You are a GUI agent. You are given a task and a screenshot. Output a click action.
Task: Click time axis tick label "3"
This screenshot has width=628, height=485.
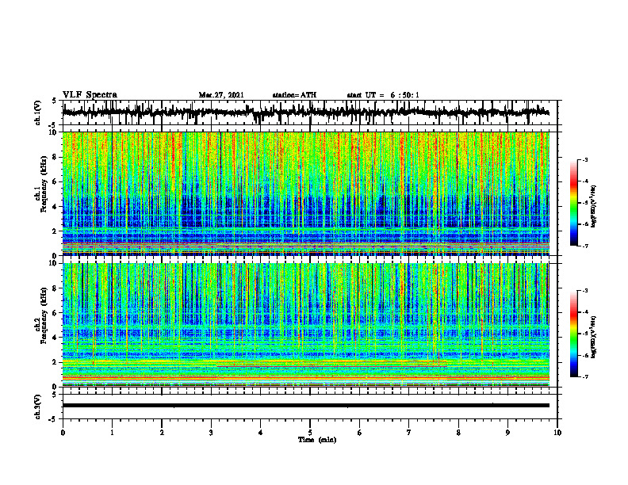pos(211,433)
